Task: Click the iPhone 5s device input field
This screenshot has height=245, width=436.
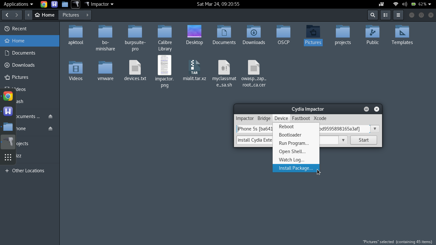Action: (303, 129)
